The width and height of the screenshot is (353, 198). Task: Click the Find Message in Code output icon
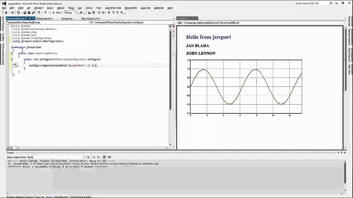(89, 157)
